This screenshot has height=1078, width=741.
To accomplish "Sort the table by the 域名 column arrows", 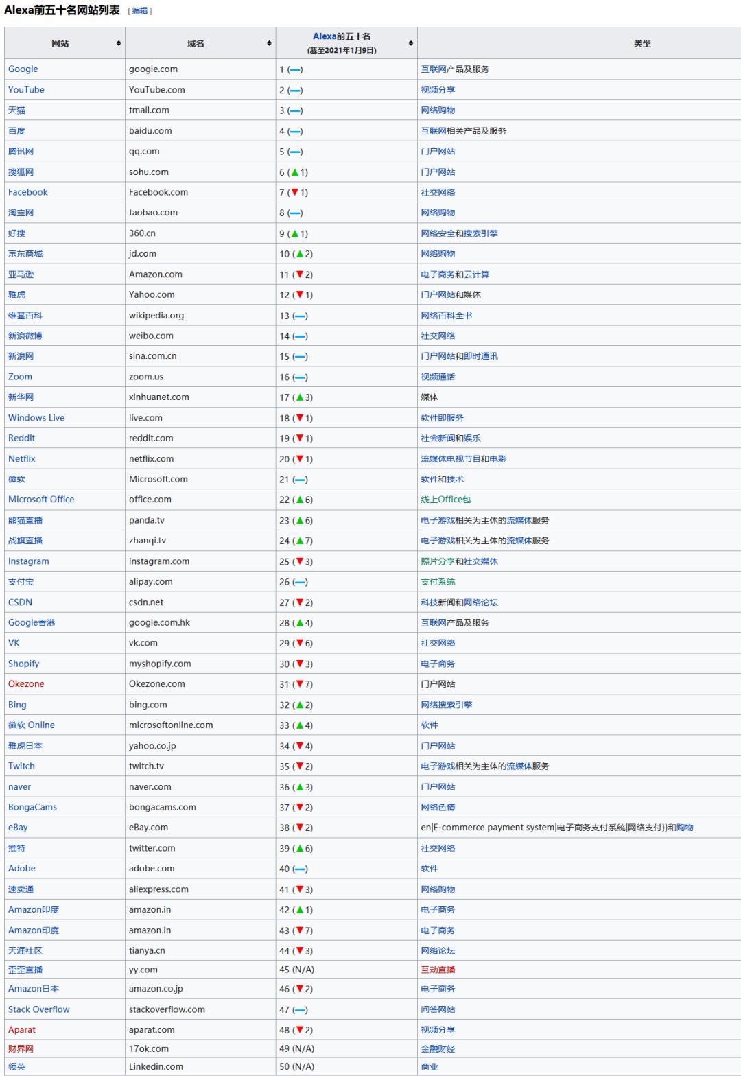I will [x=269, y=43].
